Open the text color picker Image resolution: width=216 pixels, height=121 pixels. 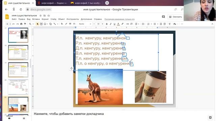(x=118, y=24)
